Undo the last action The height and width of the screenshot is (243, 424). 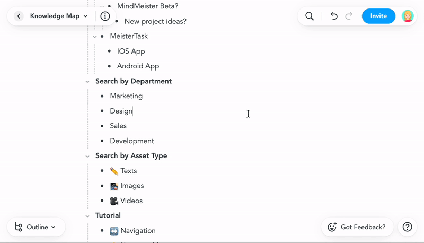point(334,16)
